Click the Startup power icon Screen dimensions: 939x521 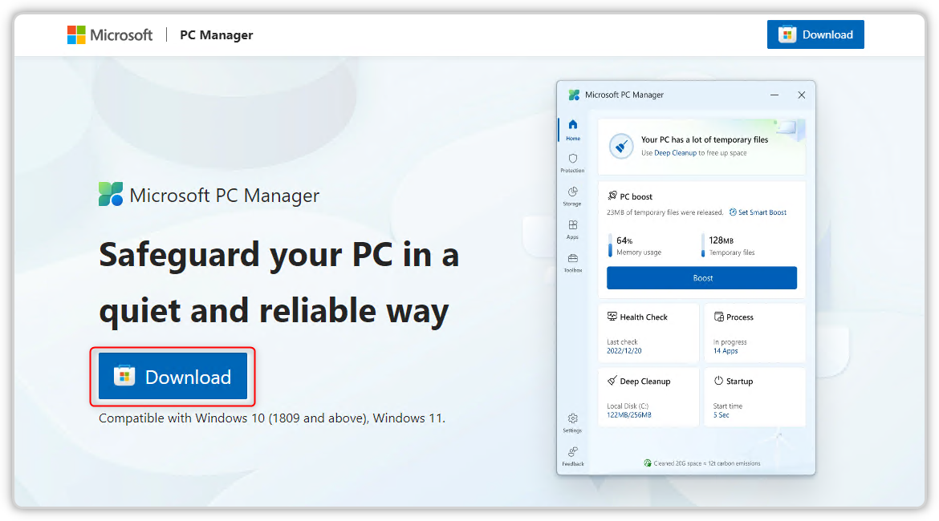point(718,381)
